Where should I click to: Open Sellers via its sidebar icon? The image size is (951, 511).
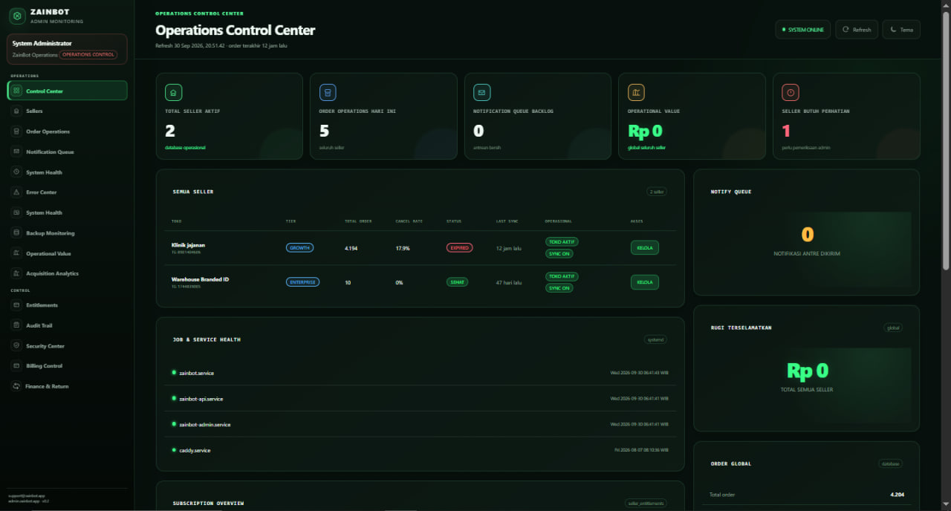[x=17, y=111]
